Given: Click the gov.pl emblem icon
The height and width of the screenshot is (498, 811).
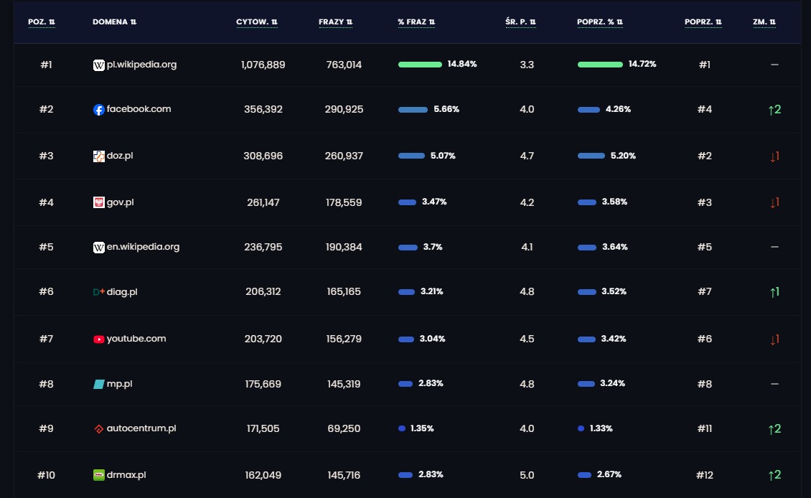Looking at the screenshot, I should click(x=99, y=202).
